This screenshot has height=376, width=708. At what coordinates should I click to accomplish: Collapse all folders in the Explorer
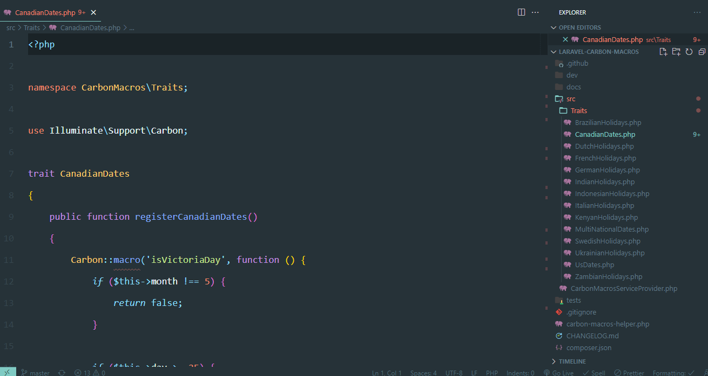click(702, 51)
